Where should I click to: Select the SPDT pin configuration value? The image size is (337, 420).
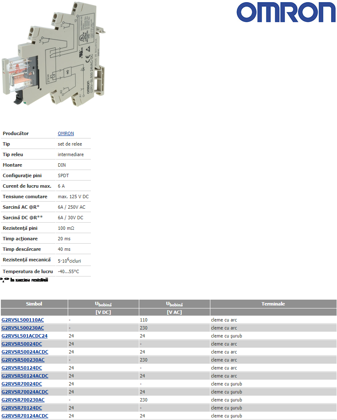click(64, 175)
